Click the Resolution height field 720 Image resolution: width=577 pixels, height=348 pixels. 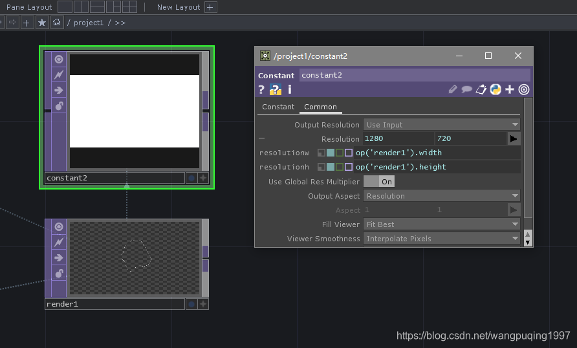[x=471, y=138]
